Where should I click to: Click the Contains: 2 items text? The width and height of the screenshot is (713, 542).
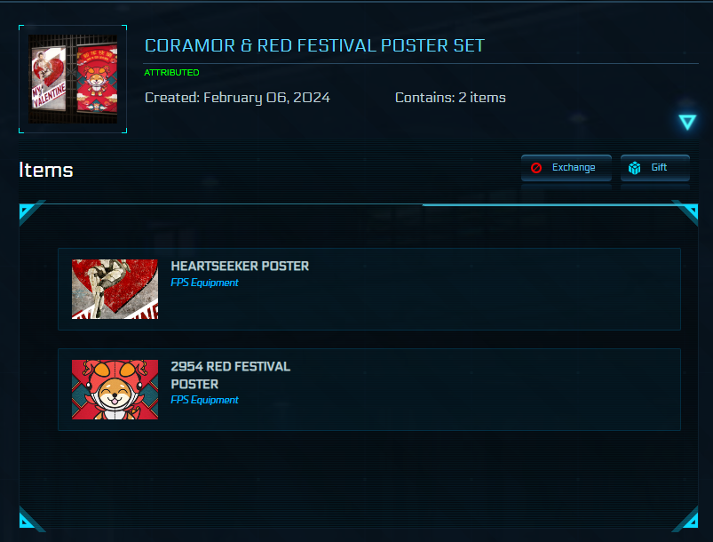[450, 98]
